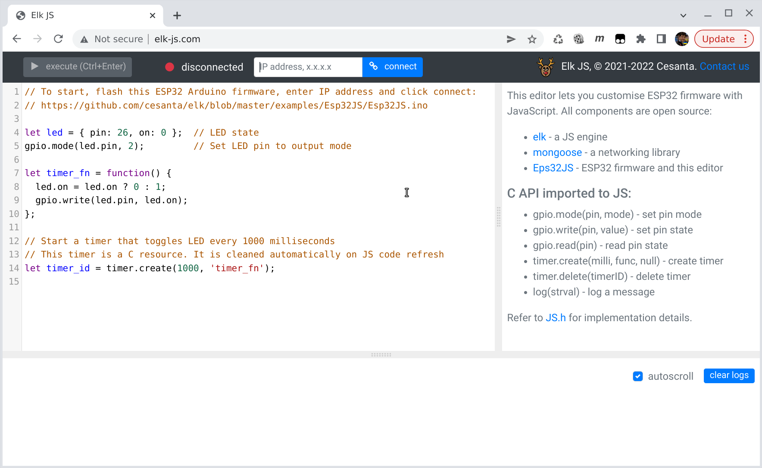The image size is (762, 468).
Task: Click the vertical splitter handle between editor and docs
Action: tap(498, 217)
